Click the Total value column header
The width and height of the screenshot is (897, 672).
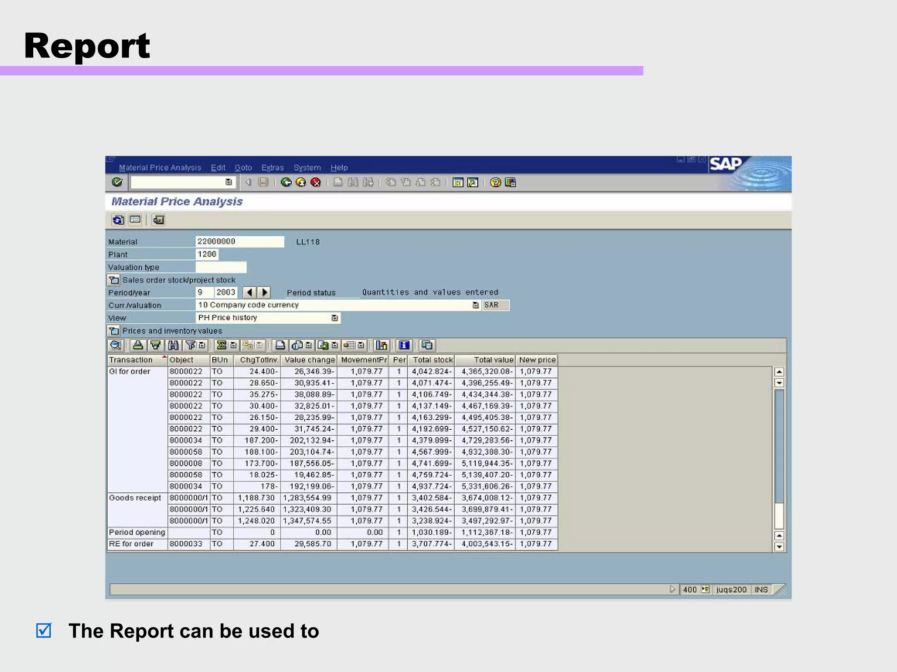click(x=485, y=360)
